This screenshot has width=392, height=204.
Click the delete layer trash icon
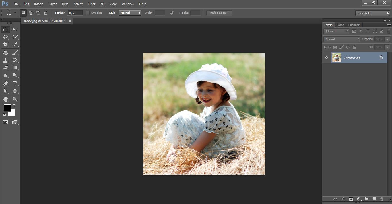coord(382,199)
